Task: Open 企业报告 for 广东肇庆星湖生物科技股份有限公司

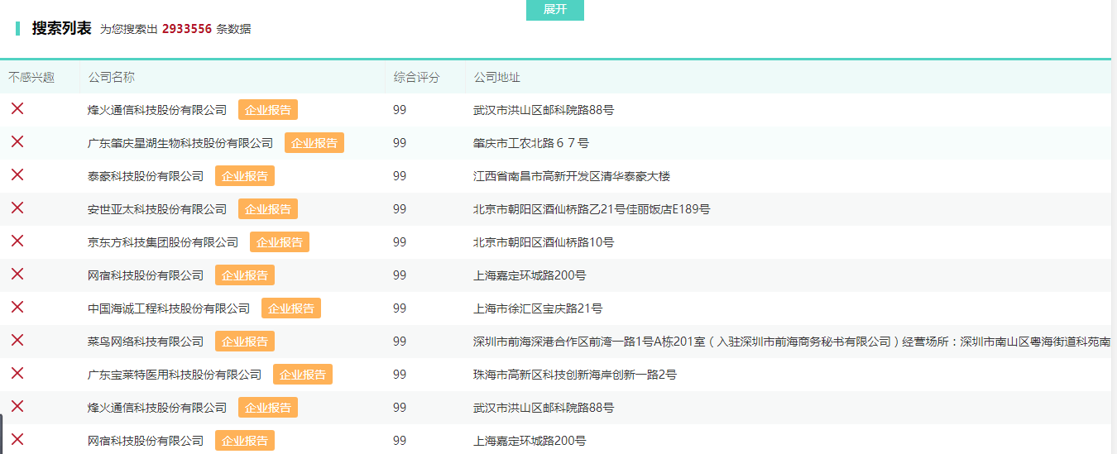Action: coord(314,143)
